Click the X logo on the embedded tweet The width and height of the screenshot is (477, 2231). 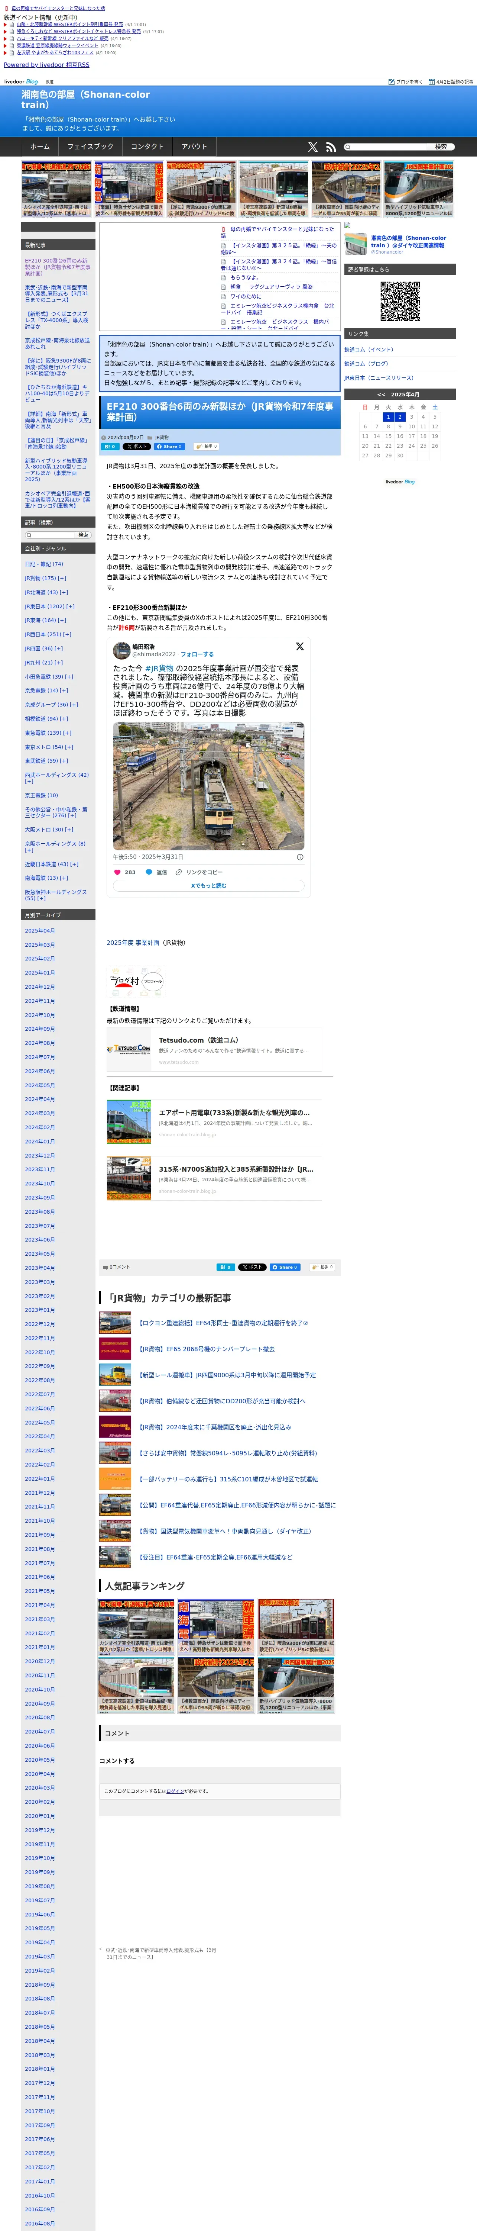299,646
